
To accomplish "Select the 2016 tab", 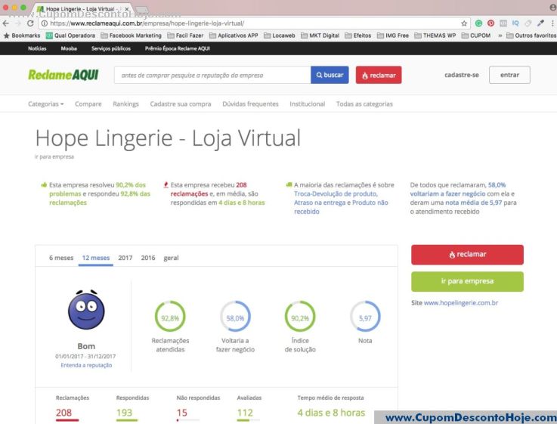I will coord(148,258).
